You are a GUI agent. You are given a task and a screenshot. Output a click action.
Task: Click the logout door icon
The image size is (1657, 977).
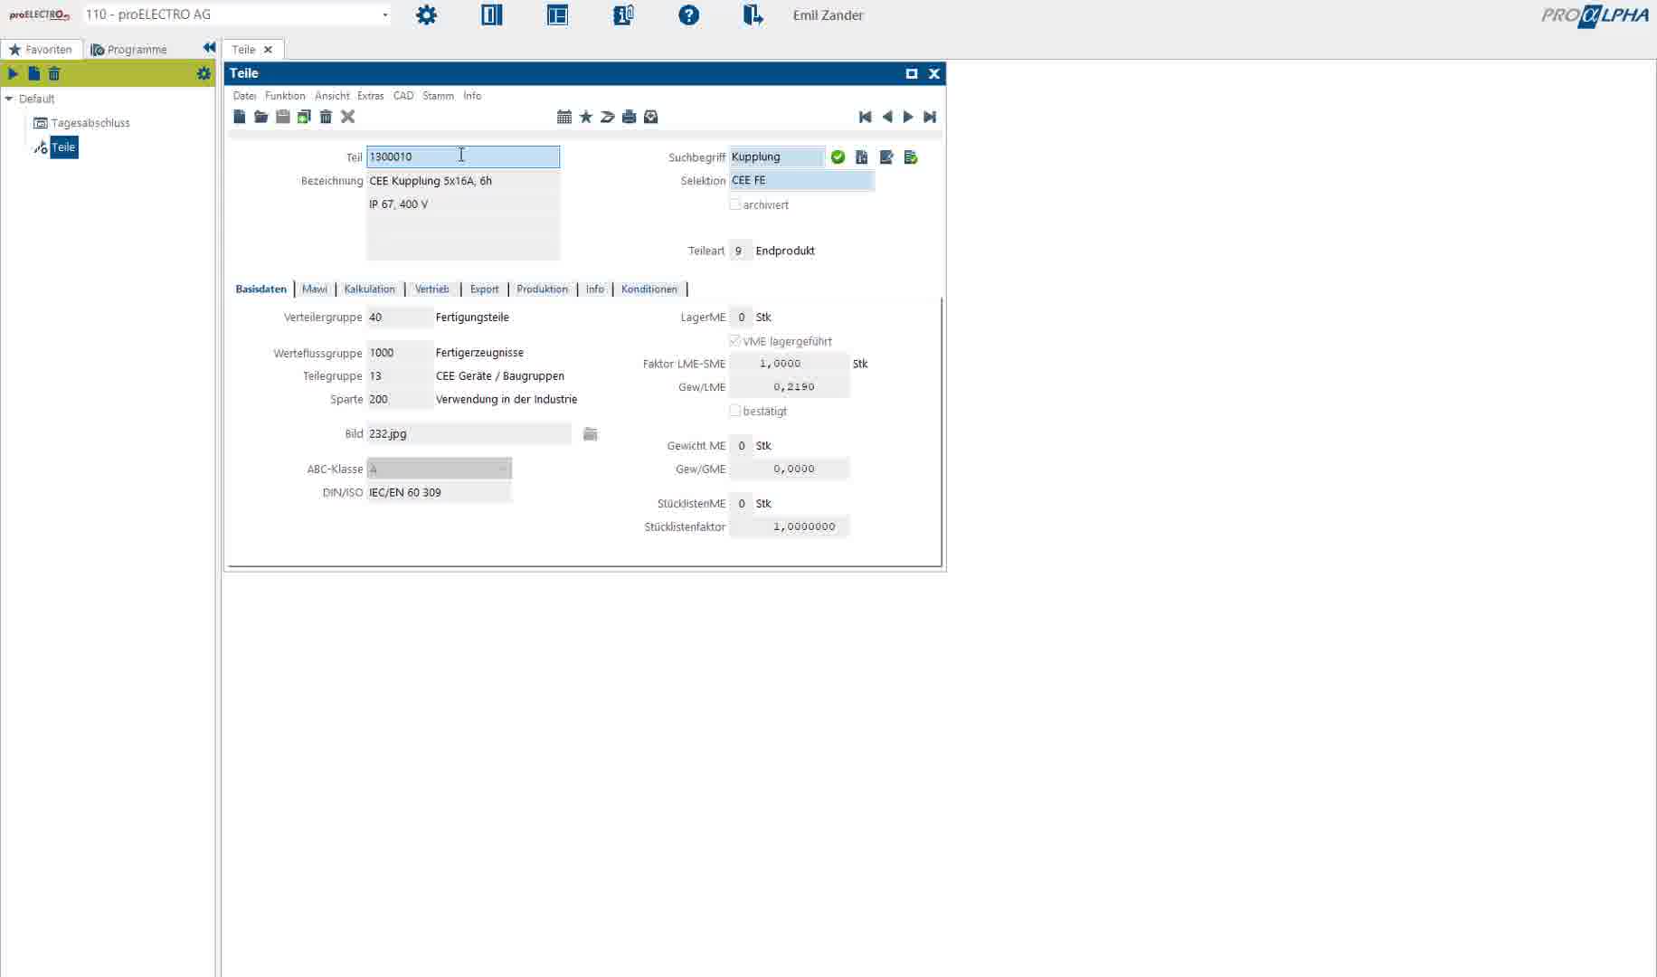click(753, 15)
